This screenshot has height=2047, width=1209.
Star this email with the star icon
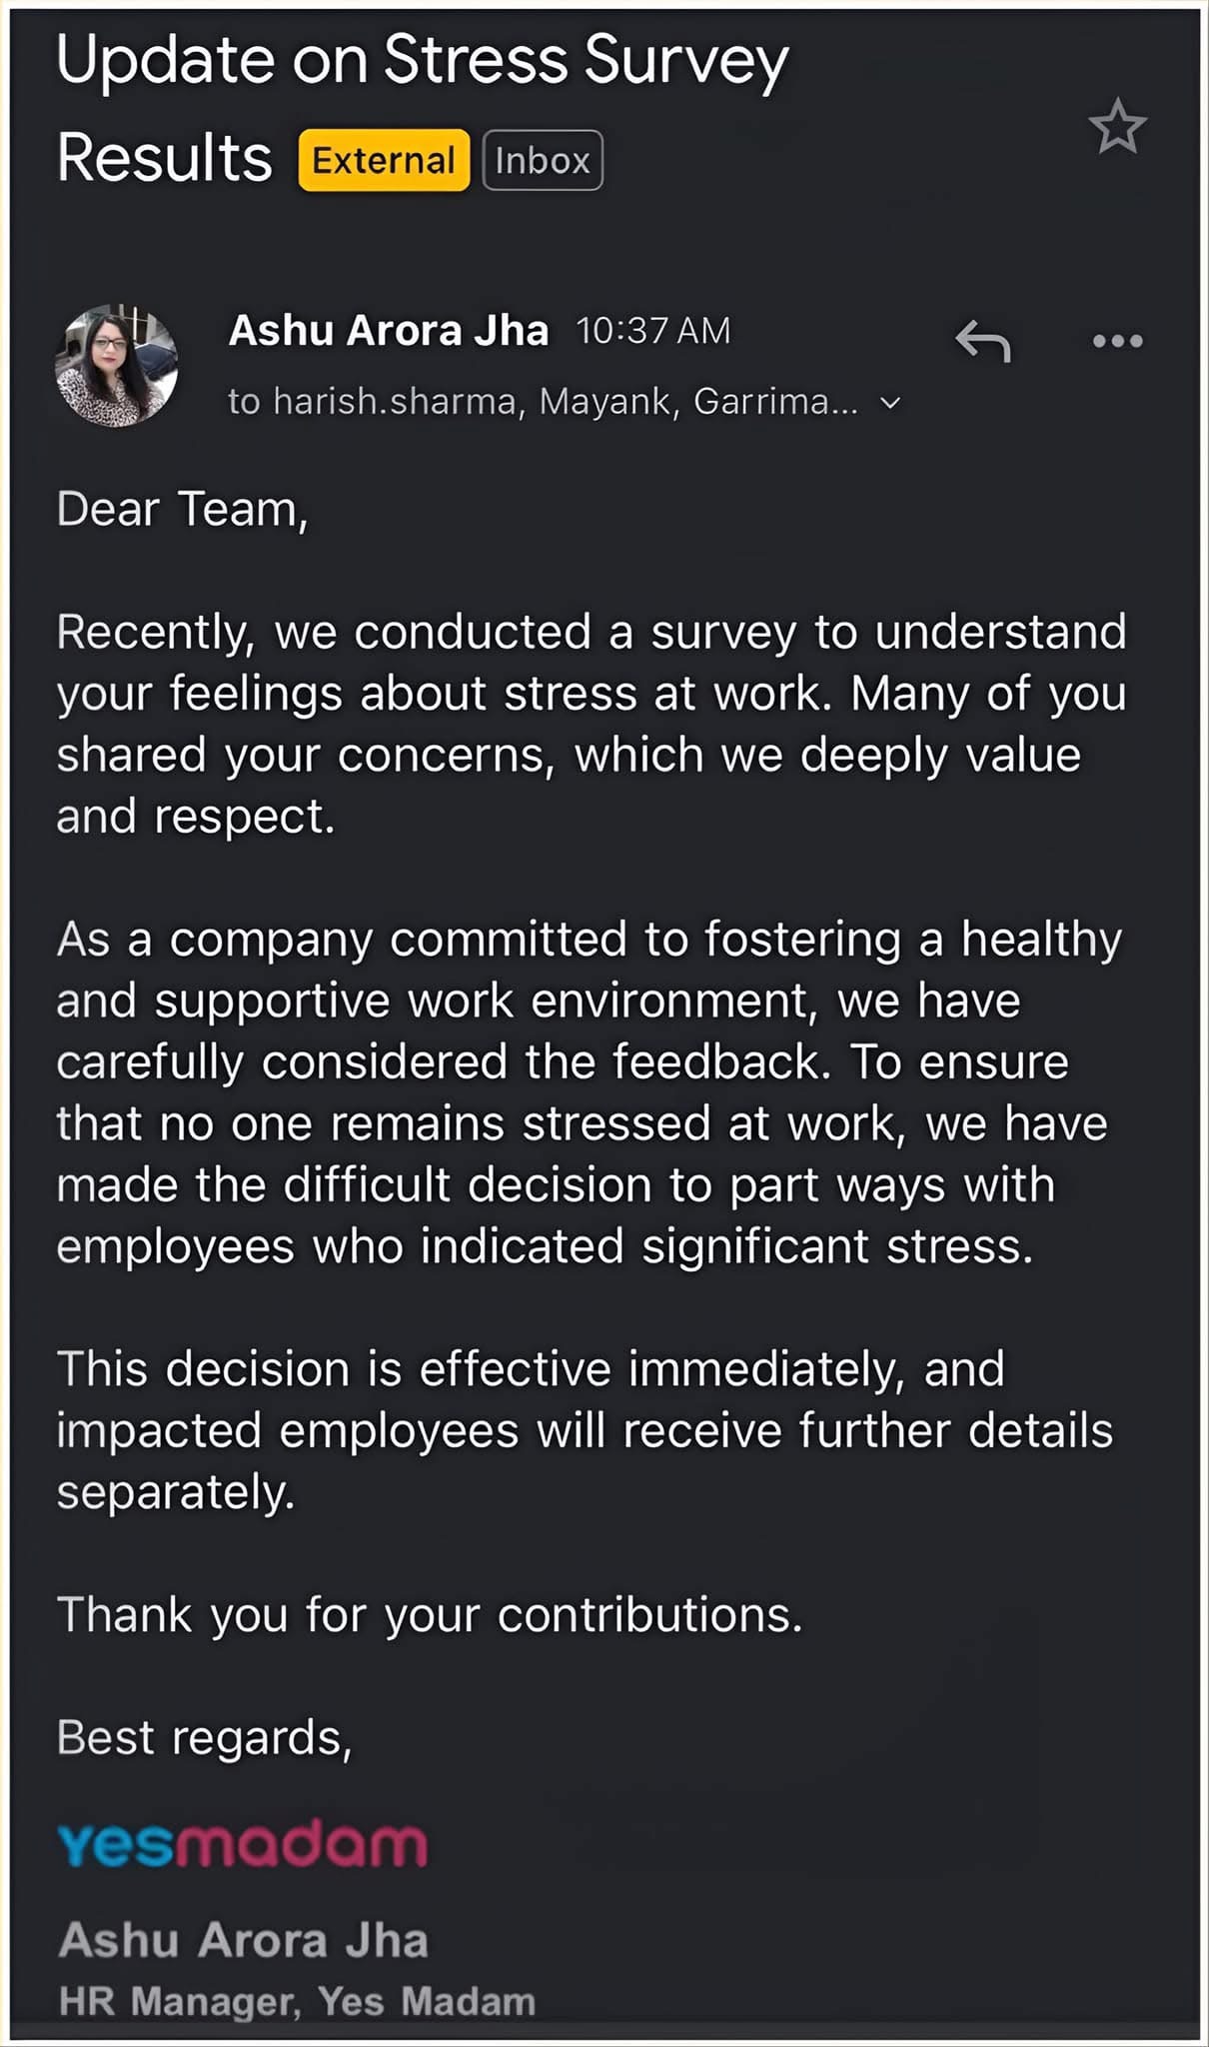point(1117,126)
